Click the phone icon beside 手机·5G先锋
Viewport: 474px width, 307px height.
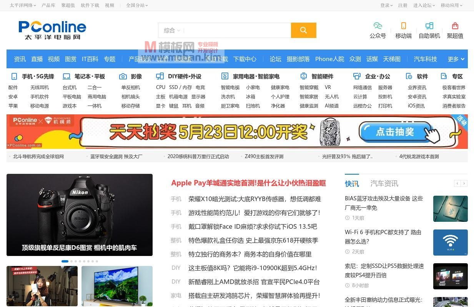14,76
